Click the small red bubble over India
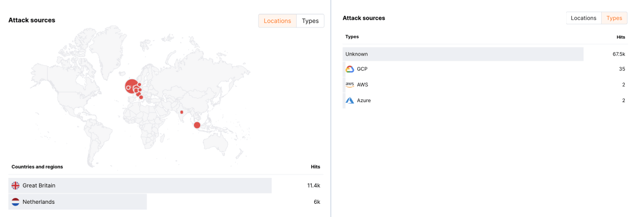This screenshot has height=217, width=634. [x=182, y=112]
